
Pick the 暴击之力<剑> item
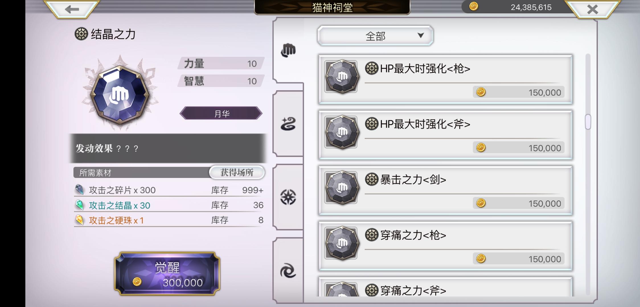[x=445, y=190]
